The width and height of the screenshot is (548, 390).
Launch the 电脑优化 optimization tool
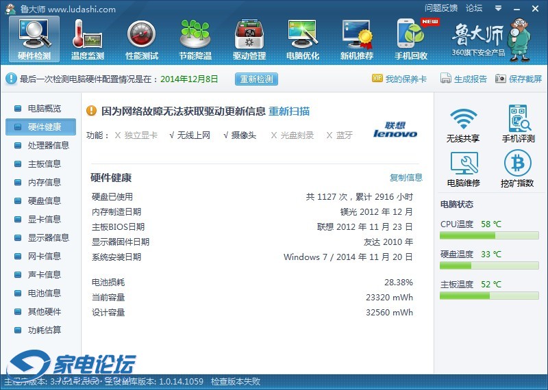[x=303, y=39]
